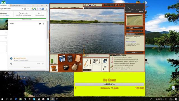Image resolution: width=179 pixels, height=101 pixels.
Task: Select the fishing reel slot
Action: [x=96, y=61]
